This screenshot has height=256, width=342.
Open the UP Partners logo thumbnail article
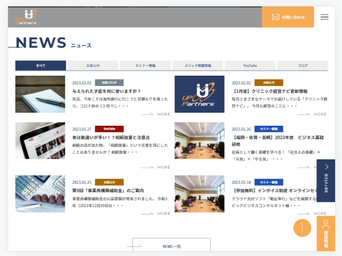(199, 94)
